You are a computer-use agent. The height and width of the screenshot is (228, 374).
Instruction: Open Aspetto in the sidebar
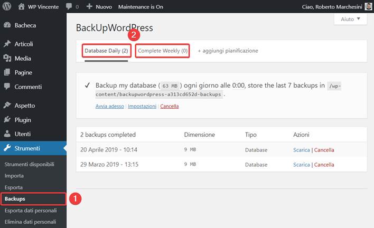tap(25, 106)
